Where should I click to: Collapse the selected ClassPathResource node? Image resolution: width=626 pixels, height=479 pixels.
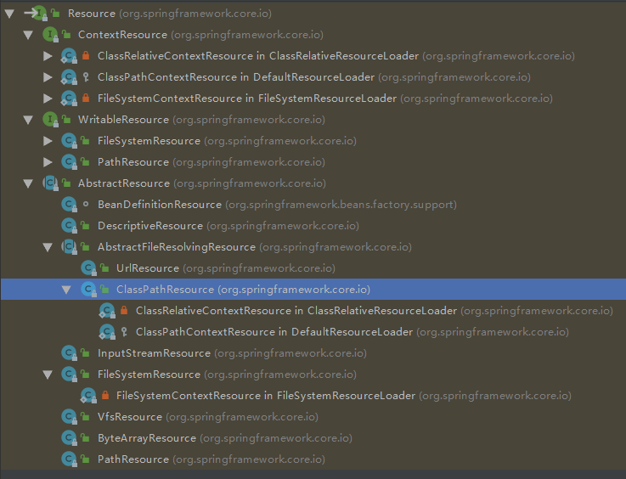coord(66,290)
